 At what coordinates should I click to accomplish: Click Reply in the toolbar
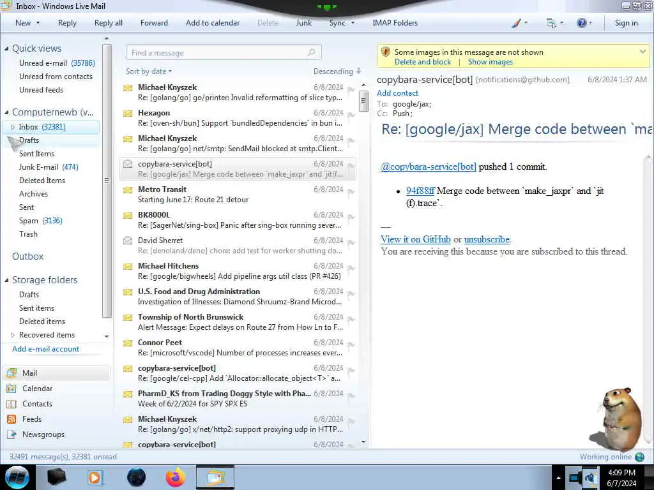(67, 23)
